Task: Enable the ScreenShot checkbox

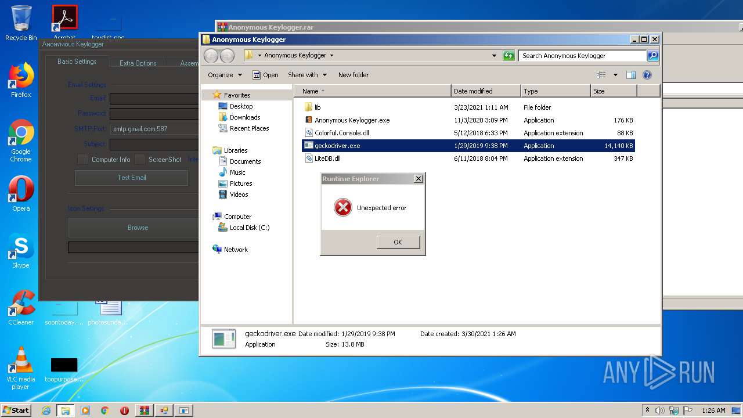Action: click(140, 159)
